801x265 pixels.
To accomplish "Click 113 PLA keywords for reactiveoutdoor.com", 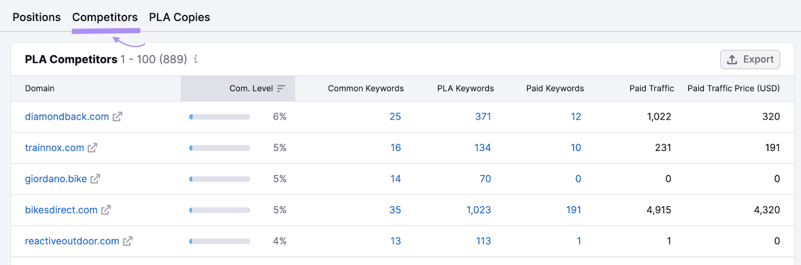I will (x=483, y=241).
